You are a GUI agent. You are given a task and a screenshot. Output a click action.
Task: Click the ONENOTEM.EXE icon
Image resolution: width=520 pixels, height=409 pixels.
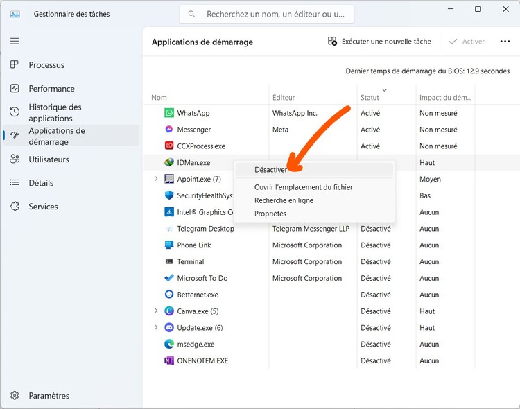pyautogui.click(x=169, y=360)
